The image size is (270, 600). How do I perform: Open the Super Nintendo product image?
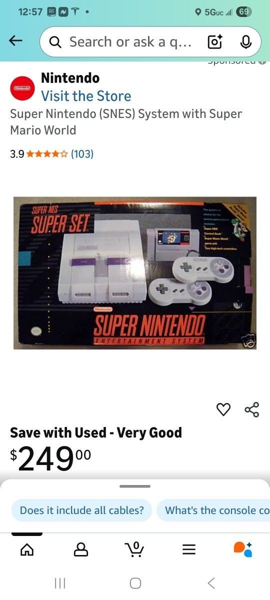coord(135,273)
